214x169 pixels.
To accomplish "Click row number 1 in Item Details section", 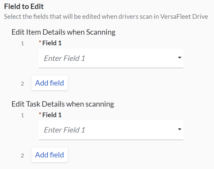I will point(22,43).
